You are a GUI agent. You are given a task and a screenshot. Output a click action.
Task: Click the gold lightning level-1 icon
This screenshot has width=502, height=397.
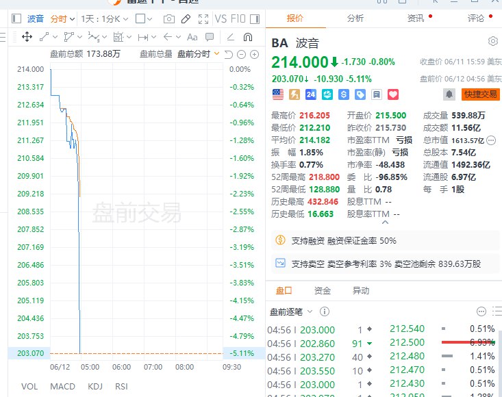point(294,94)
